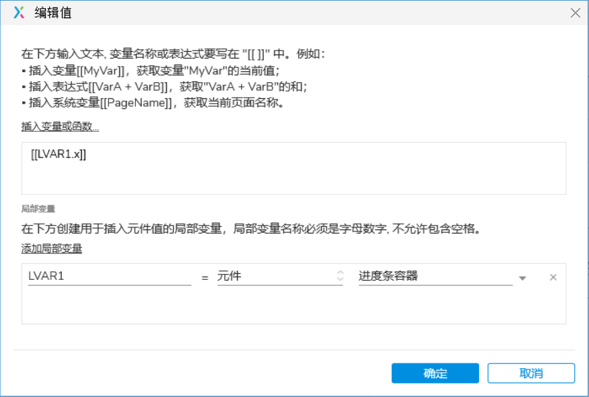Viewport: 589px width, 397px height.
Task: Click the 局部变量 section label
Action: click(38, 209)
